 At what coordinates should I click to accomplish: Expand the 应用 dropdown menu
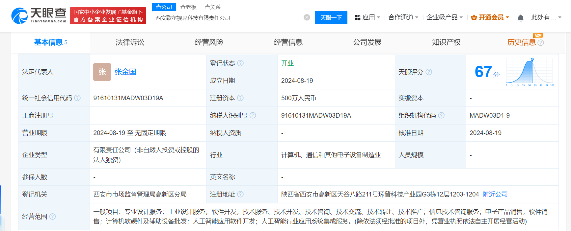[367, 17]
